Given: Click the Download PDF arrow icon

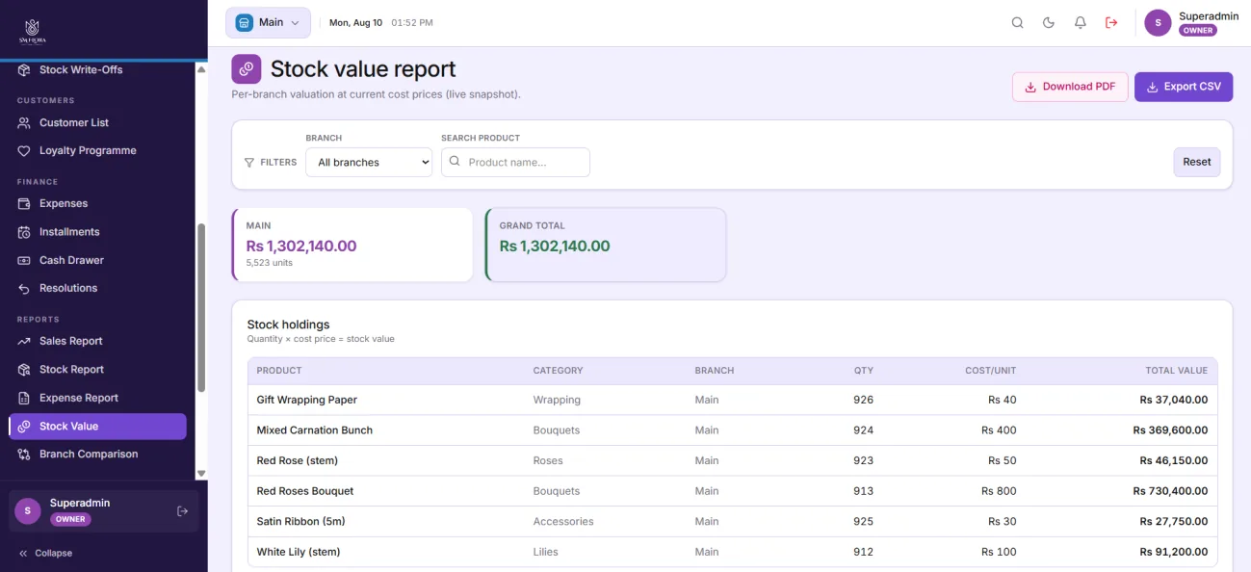Looking at the screenshot, I should coord(1030,87).
